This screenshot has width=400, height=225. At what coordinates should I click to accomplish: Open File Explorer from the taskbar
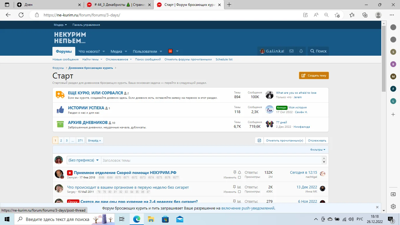click(x=151, y=219)
